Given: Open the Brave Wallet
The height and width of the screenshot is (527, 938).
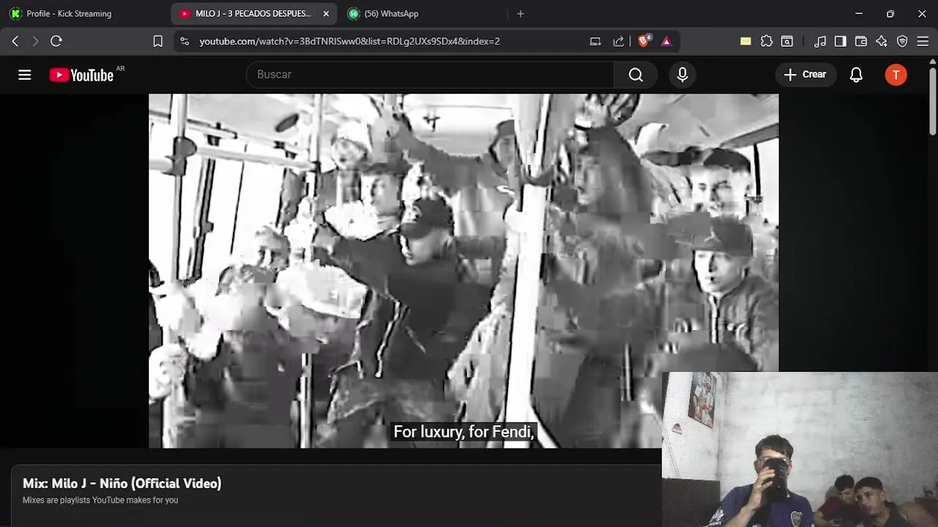Looking at the screenshot, I should tap(861, 41).
